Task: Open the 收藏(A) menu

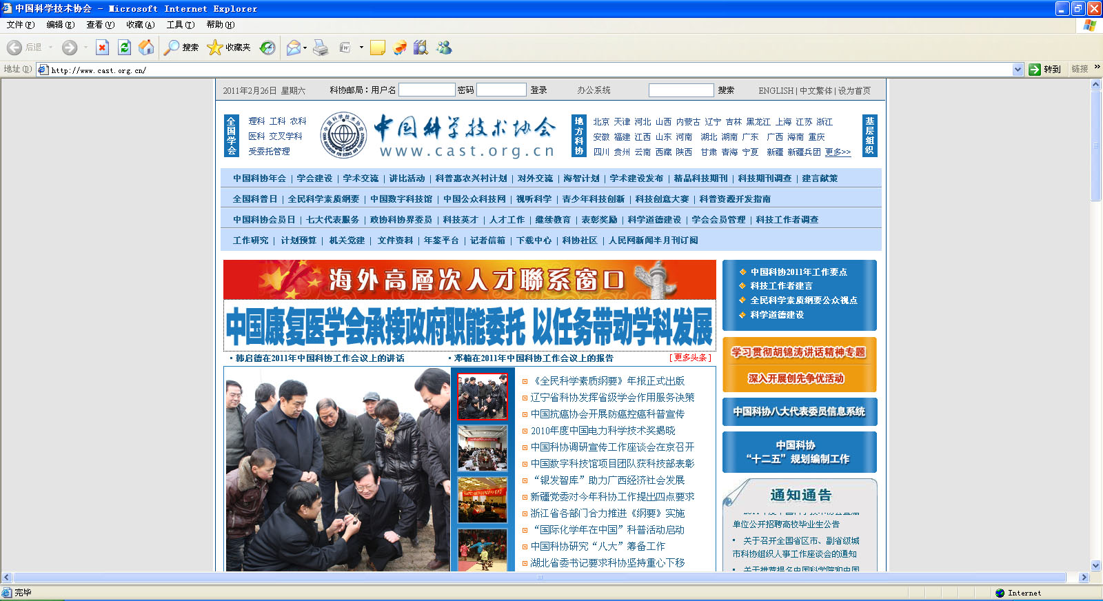Action: (141, 25)
